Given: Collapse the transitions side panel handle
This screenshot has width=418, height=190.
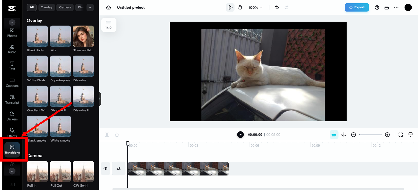Looking at the screenshot, I should (x=100, y=98).
